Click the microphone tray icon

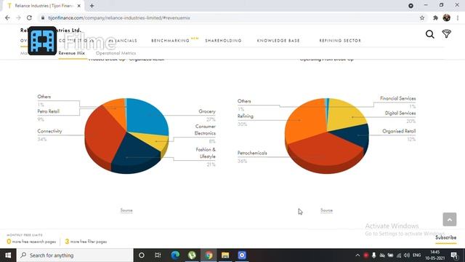(374, 255)
